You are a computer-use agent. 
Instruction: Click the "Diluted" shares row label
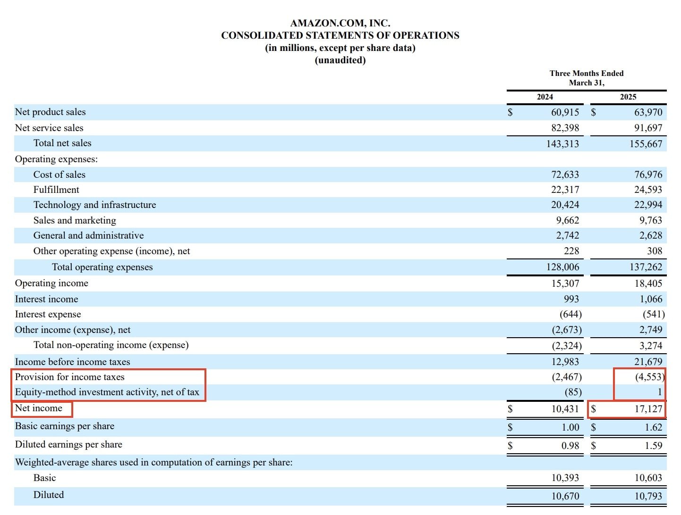point(49,495)
